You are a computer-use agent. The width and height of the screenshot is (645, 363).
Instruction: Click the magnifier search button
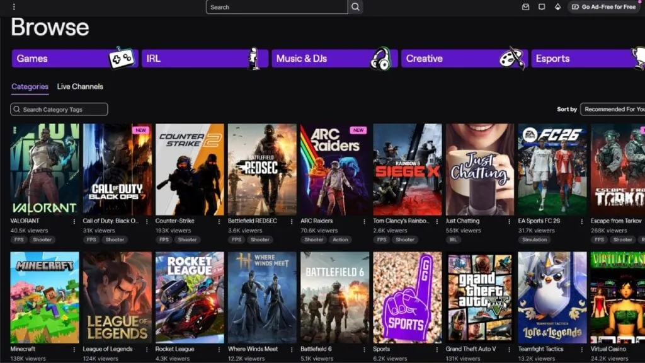(x=355, y=7)
